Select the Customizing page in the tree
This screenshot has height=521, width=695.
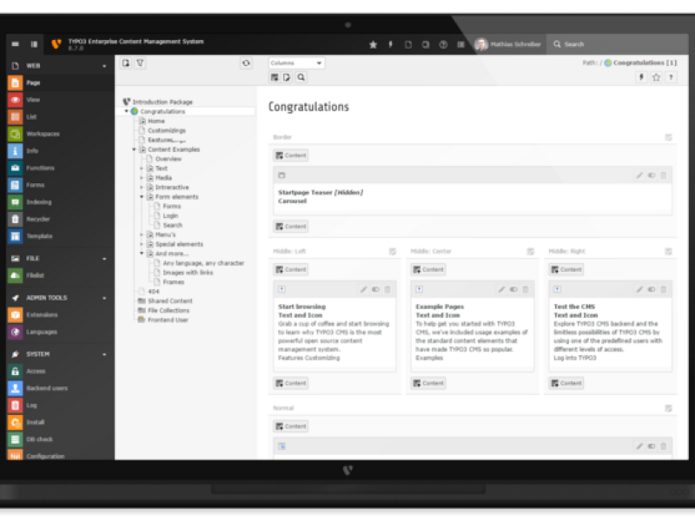click(x=167, y=131)
